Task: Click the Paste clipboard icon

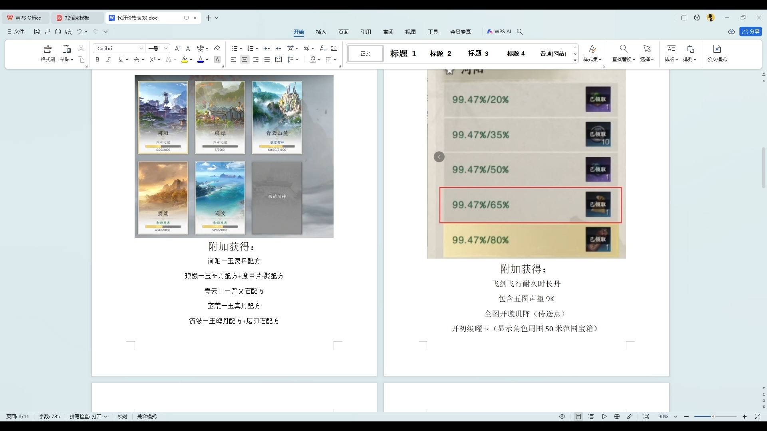Action: tap(66, 49)
